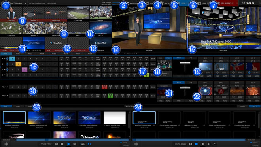Click AUTO under DSK 4
This screenshot has height=147, width=261.
(x=257, y=101)
